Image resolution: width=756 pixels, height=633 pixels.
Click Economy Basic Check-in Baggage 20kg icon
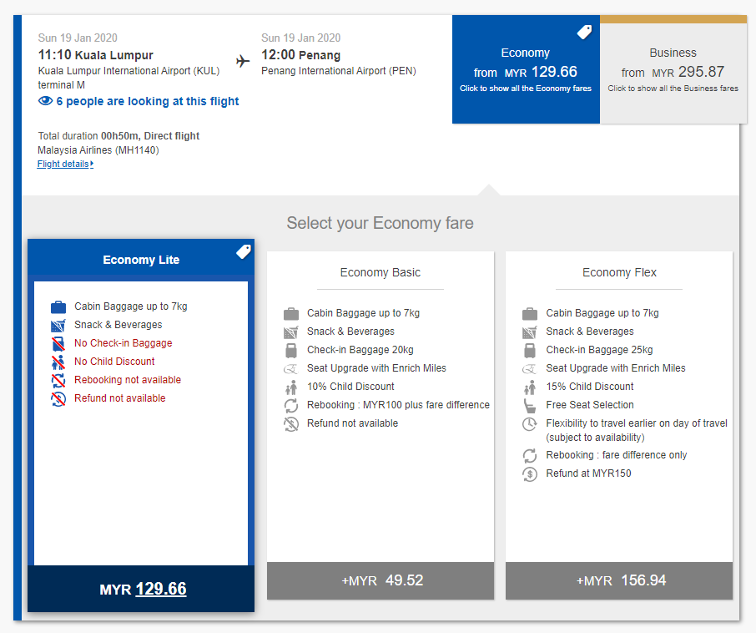[x=291, y=350]
